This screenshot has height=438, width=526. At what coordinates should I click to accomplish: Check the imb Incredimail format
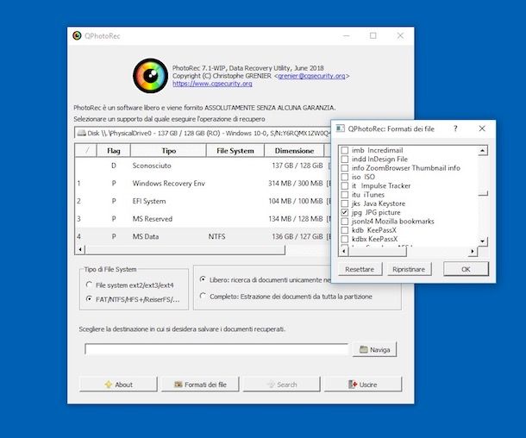[x=345, y=150]
